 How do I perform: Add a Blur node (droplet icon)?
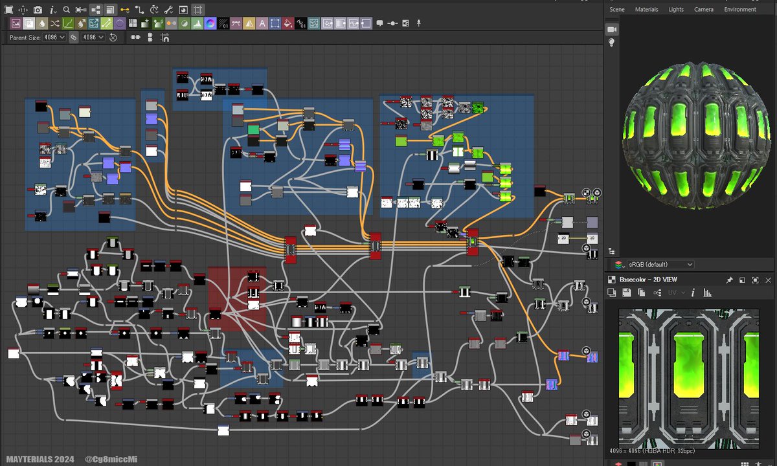[41, 23]
